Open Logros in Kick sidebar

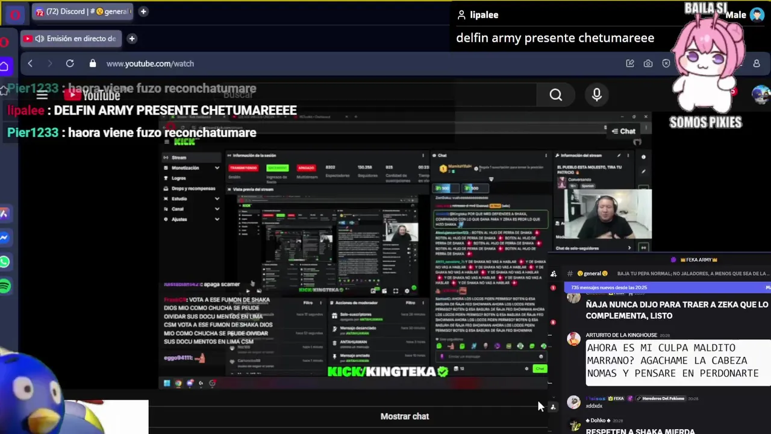pos(178,178)
